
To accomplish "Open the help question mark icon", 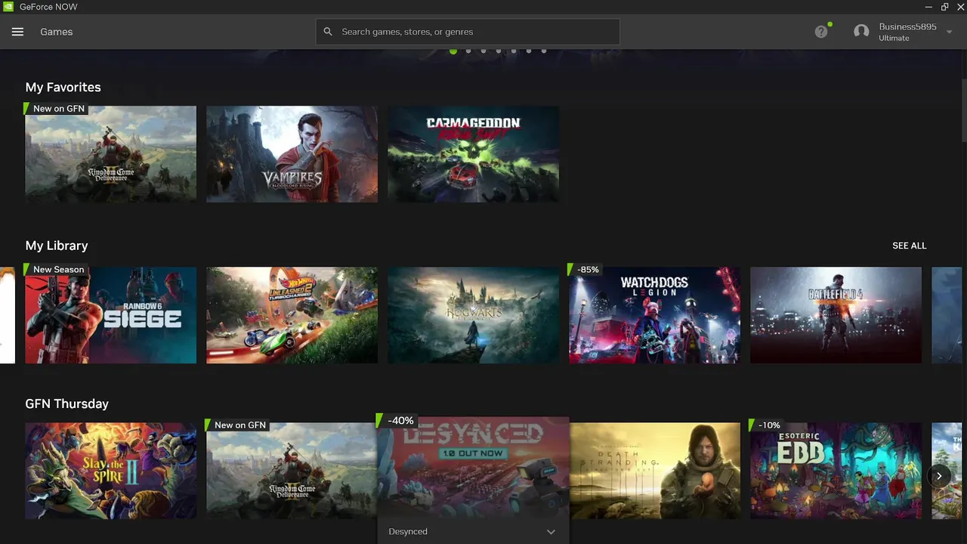I will click(821, 32).
